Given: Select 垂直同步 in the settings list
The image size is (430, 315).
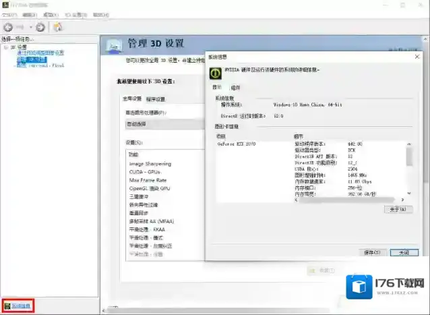Looking at the screenshot, I should tap(139, 213).
